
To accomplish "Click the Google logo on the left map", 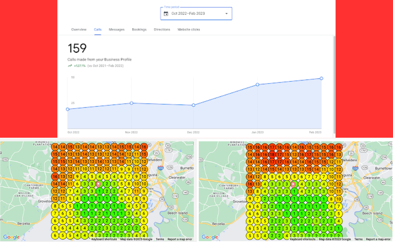I will pos(11,237).
